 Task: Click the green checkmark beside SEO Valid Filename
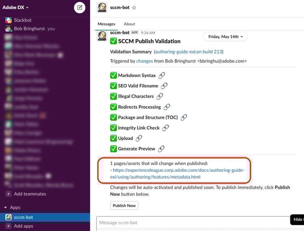coord(113,86)
